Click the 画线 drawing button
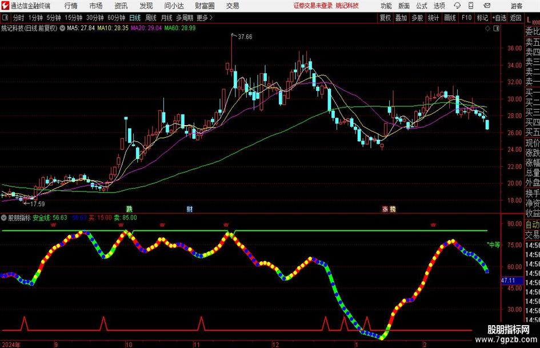This screenshot has height=348, width=540. point(450,18)
